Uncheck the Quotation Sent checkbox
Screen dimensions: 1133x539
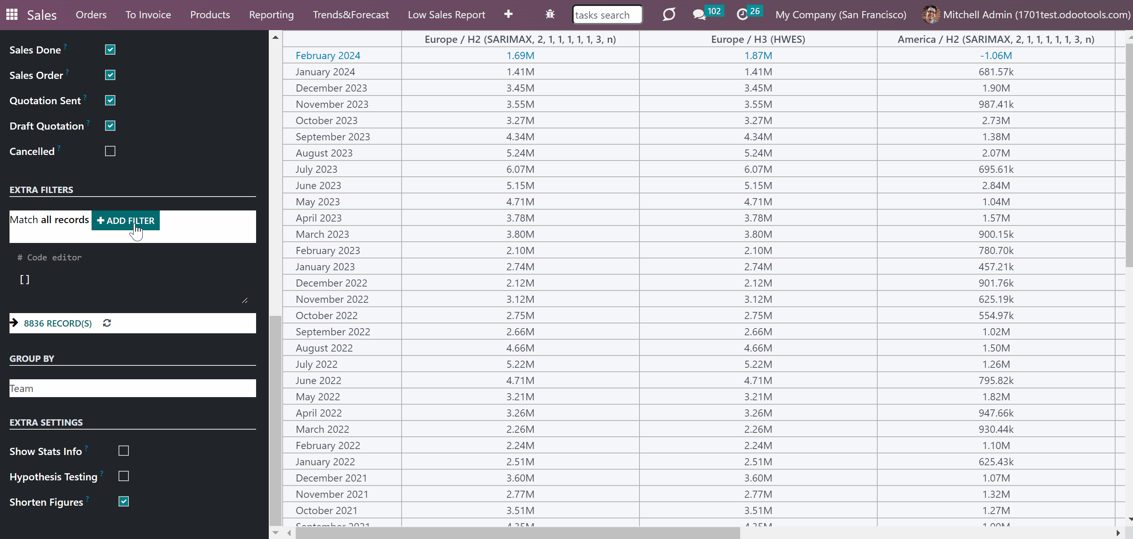[x=110, y=101]
